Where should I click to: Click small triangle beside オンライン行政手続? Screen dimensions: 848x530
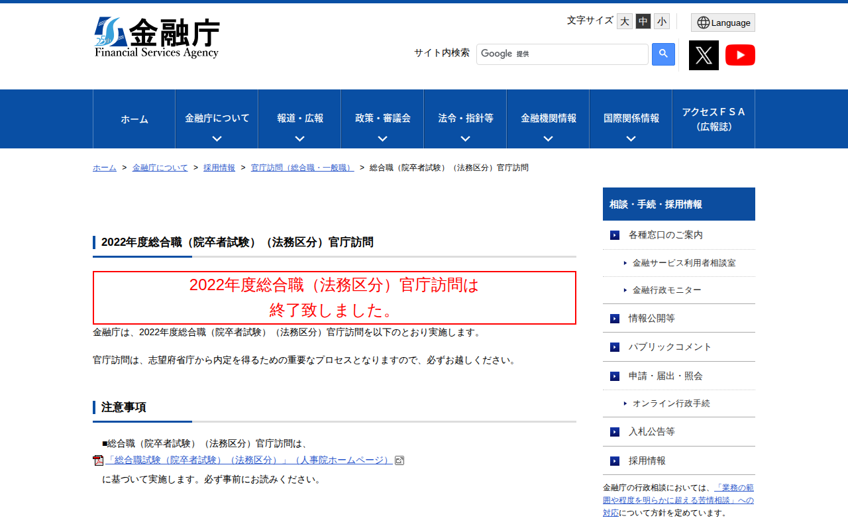tap(625, 403)
